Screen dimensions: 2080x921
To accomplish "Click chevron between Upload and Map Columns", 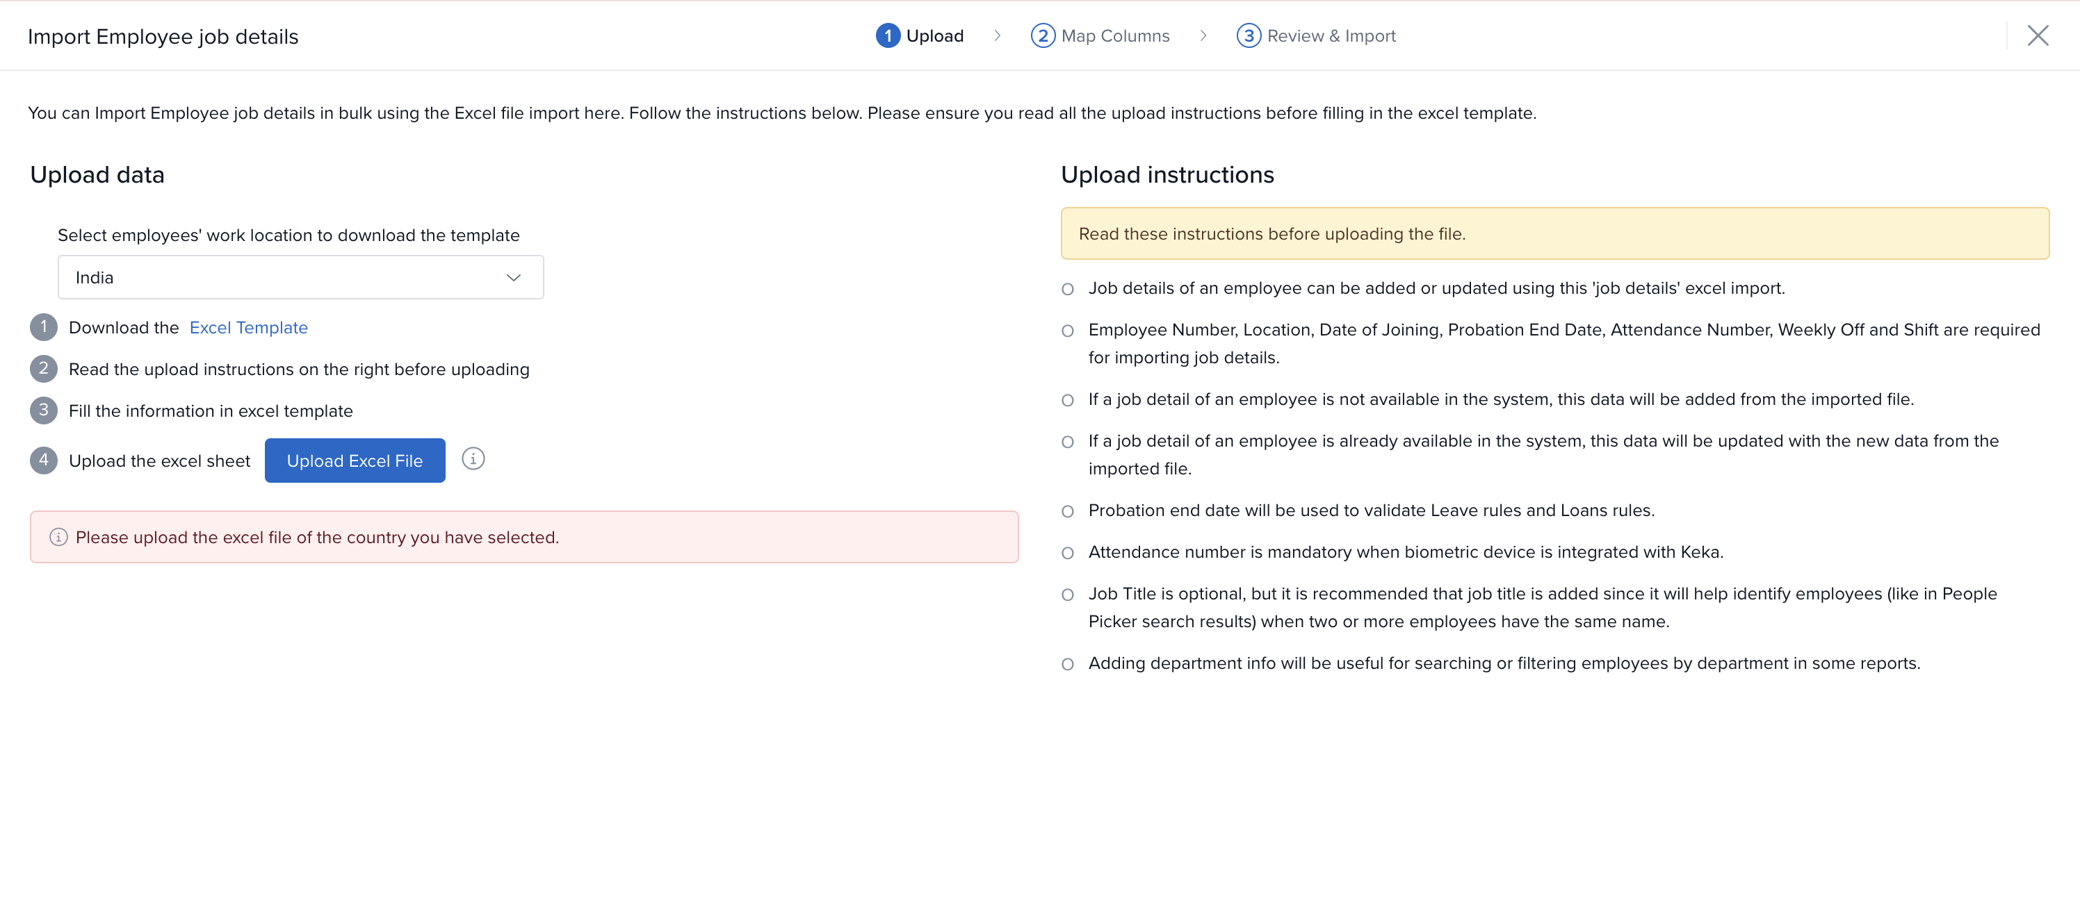I will (997, 35).
